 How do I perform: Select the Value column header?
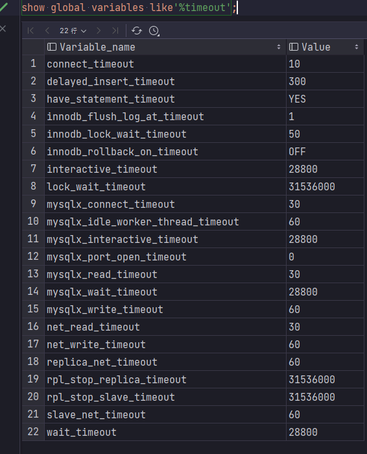[x=325, y=47]
